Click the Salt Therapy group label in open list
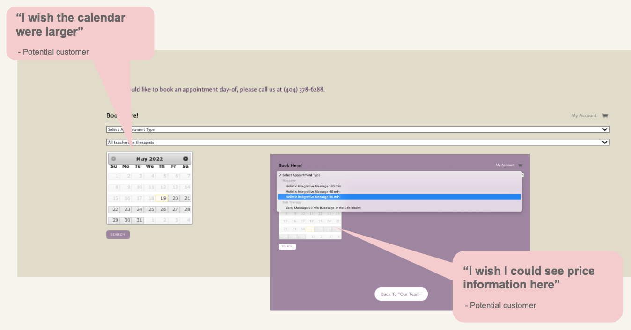 292,202
